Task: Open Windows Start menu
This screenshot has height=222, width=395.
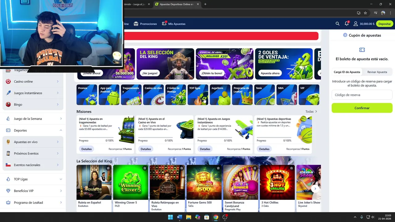Action: [x=170, y=217]
